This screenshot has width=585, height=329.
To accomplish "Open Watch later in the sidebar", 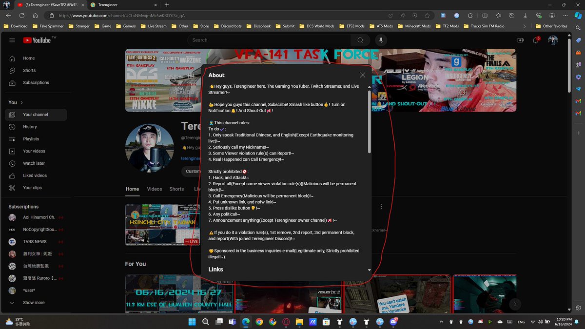I will 36,163.
